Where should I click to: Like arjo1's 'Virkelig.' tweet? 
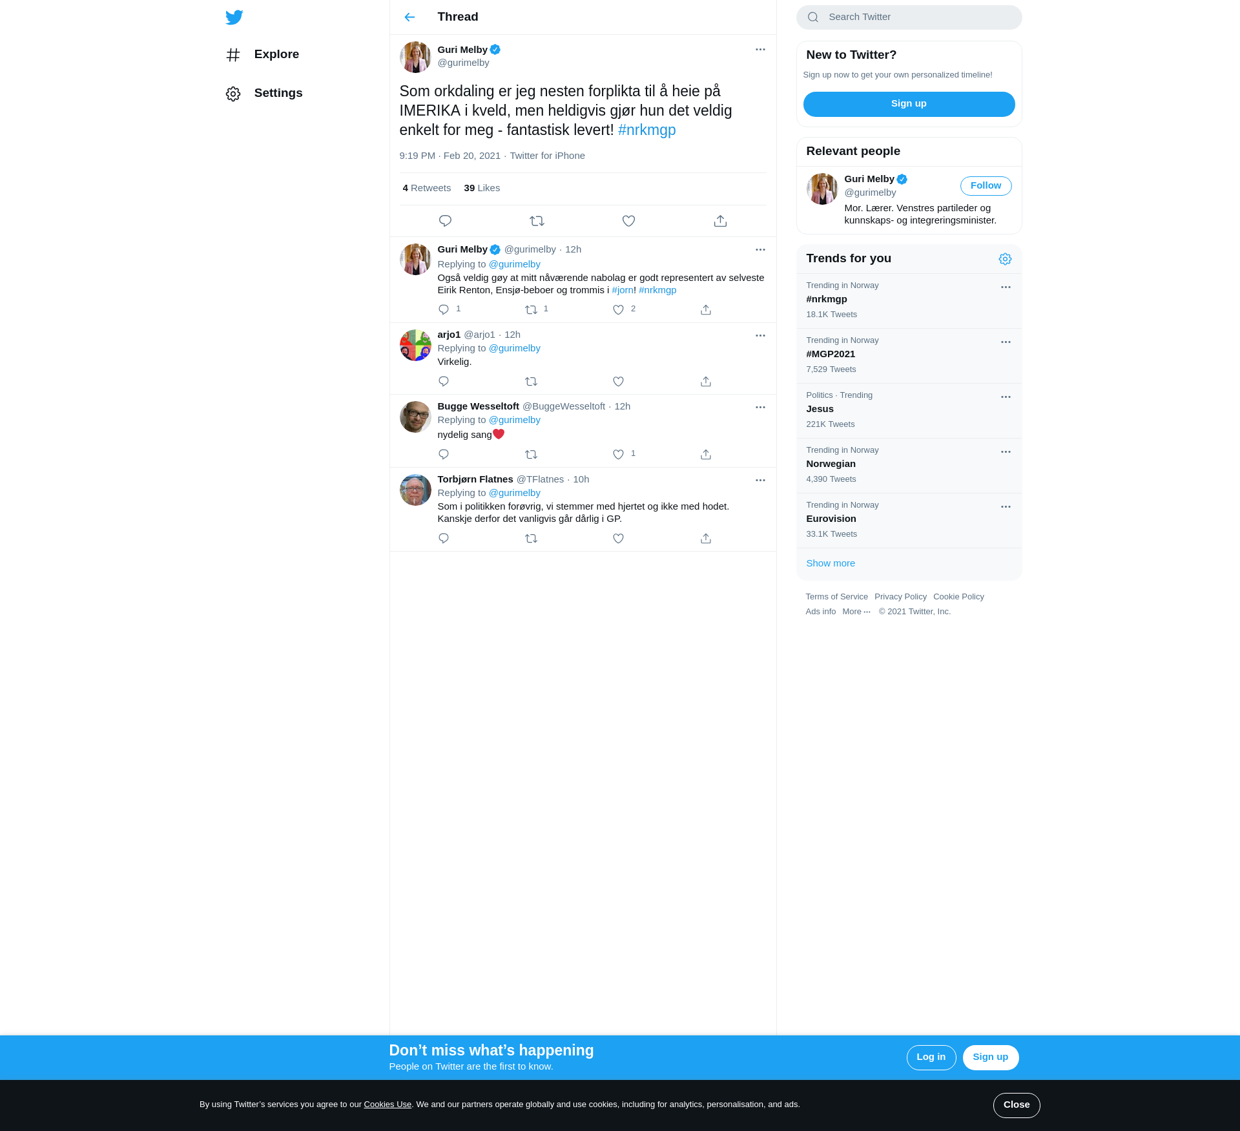(618, 381)
